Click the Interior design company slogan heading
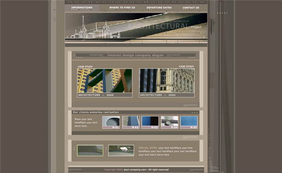This screenshot has height=173, width=282. [x=135, y=55]
